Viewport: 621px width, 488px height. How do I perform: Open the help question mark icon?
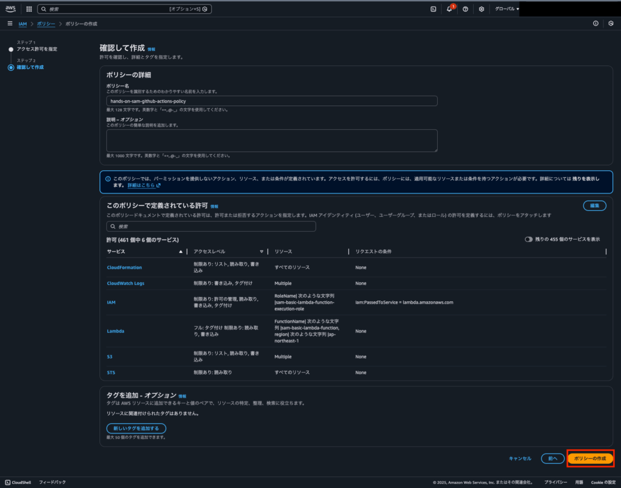coord(465,9)
